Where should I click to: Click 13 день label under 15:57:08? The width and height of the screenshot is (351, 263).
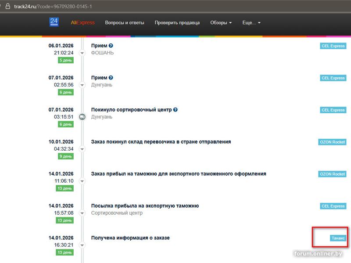(x=64, y=220)
